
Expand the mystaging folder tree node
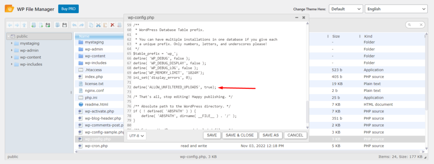tap(11, 44)
